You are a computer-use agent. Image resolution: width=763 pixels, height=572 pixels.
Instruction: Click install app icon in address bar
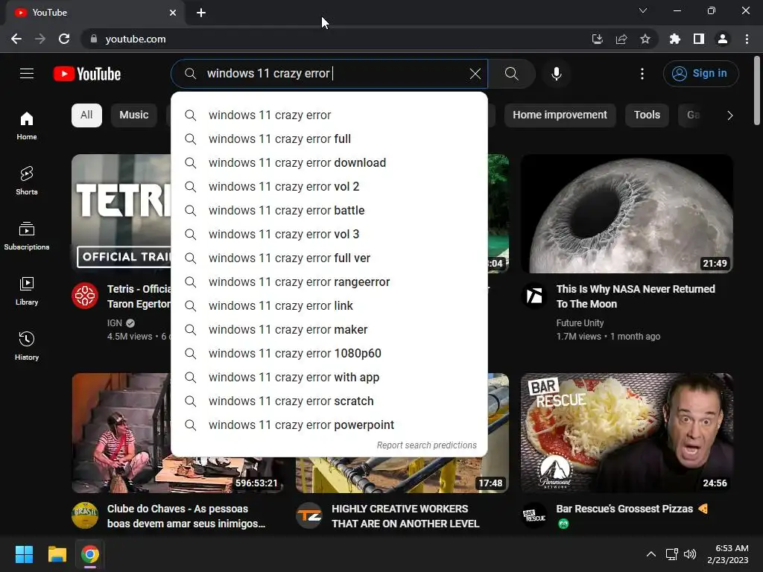click(597, 39)
